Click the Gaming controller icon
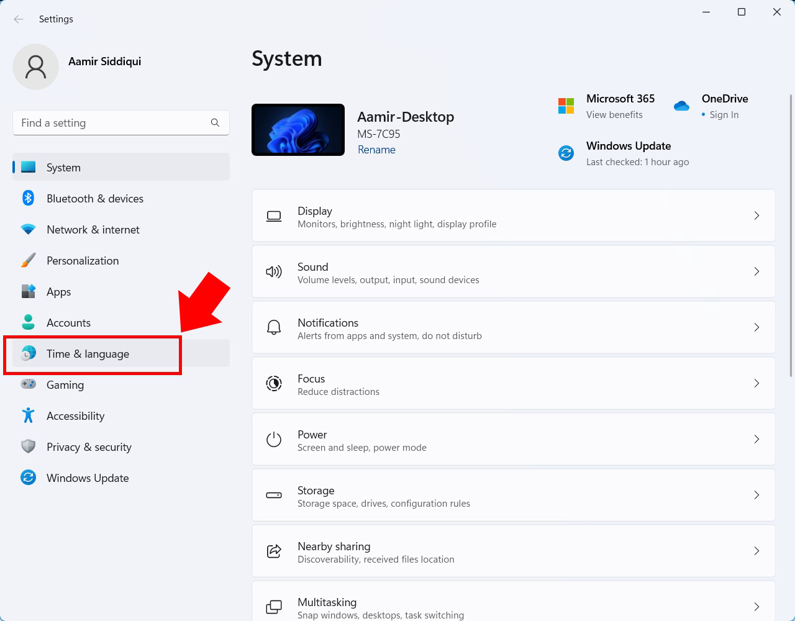Viewport: 795px width, 621px height. coord(28,384)
